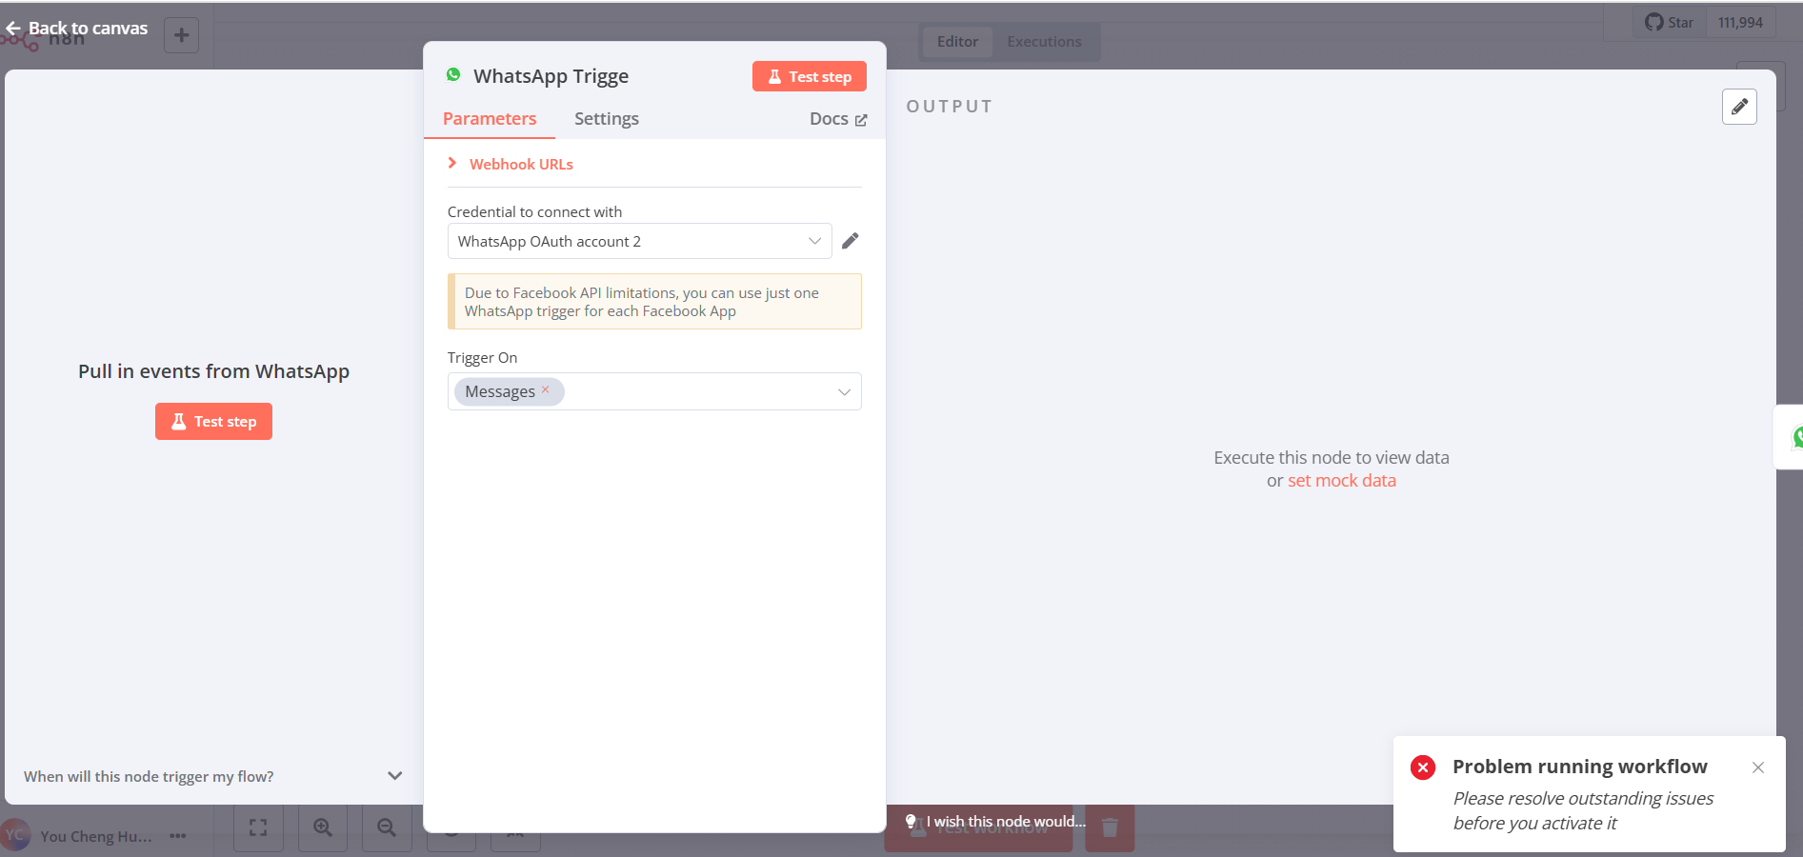Click Problem running workflow title
Viewport: 1803px width, 857px height.
(x=1580, y=767)
